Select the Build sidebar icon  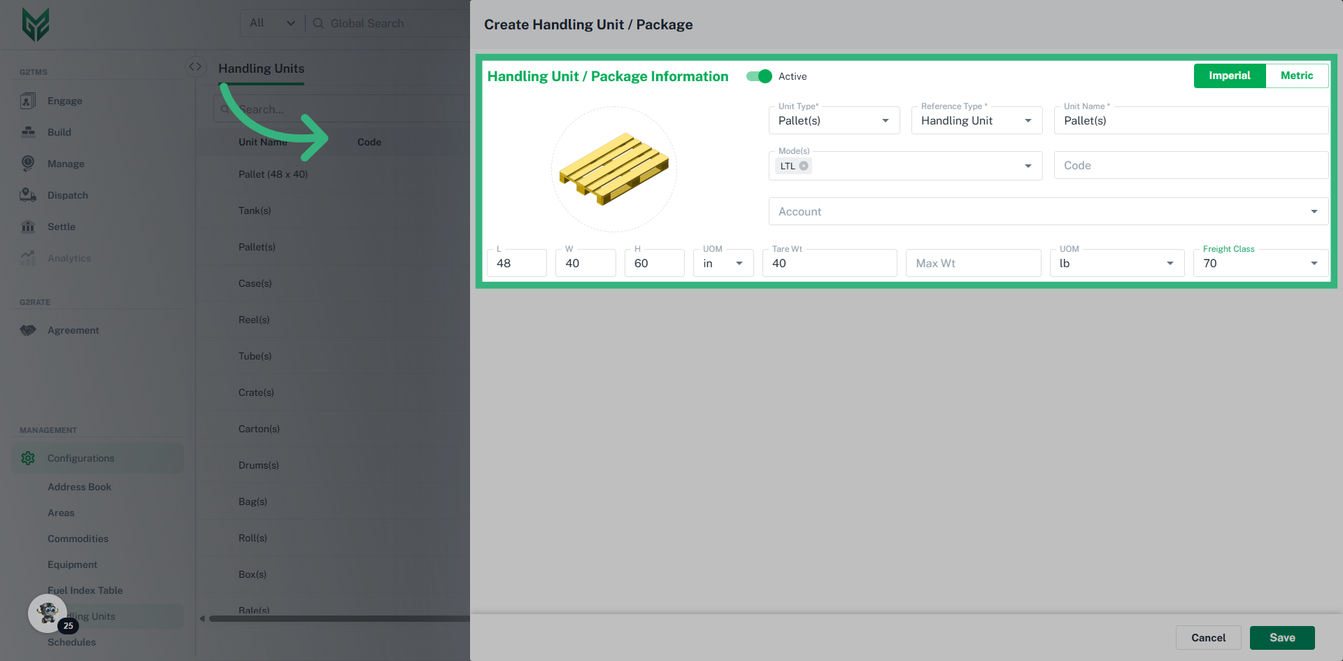27,132
